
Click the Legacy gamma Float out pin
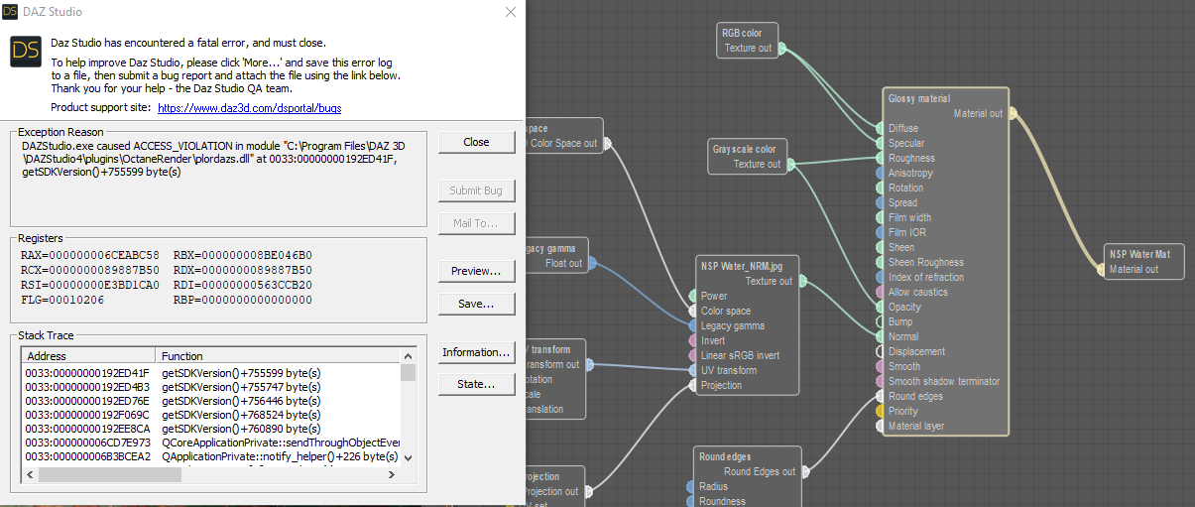point(592,263)
